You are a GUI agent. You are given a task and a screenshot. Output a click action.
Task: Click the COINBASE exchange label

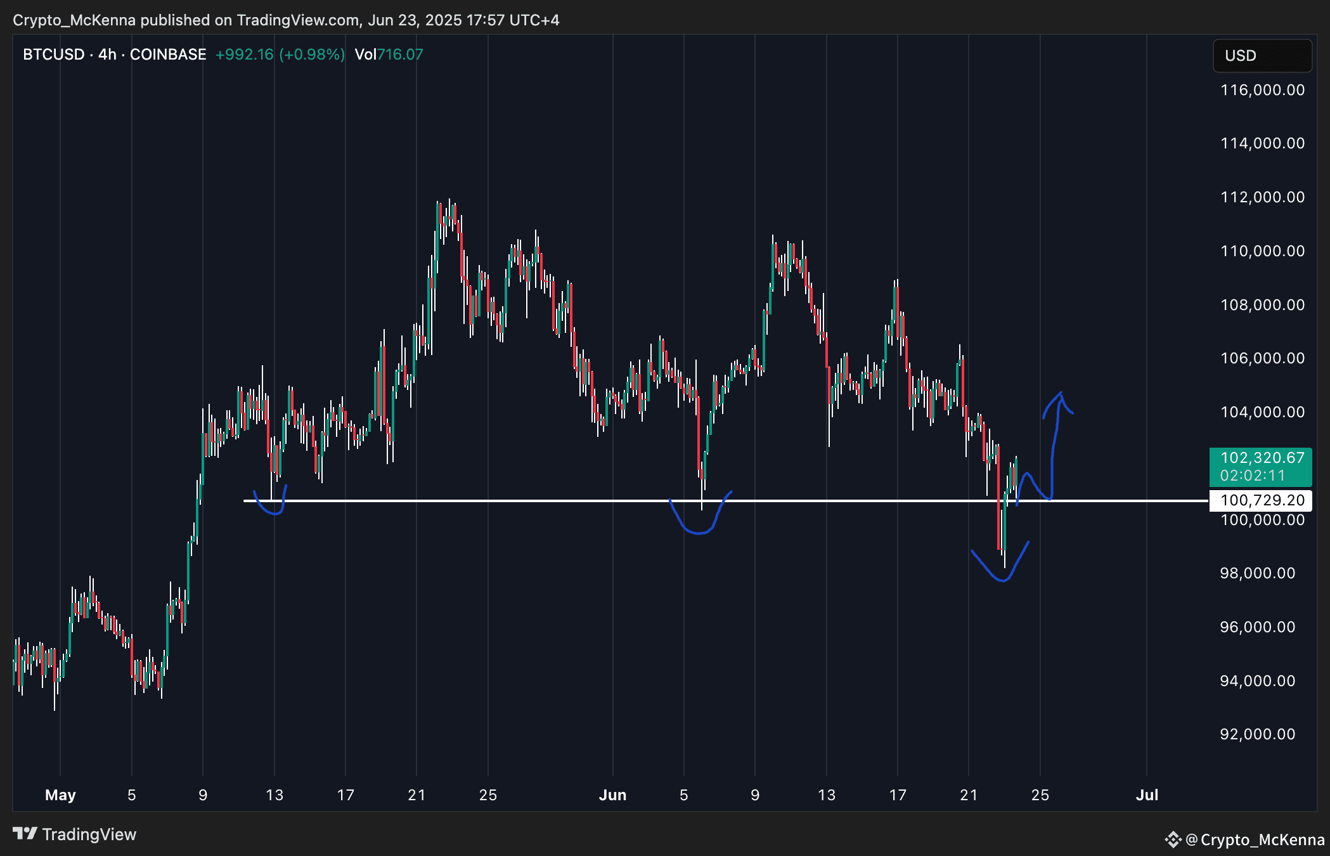pos(168,55)
